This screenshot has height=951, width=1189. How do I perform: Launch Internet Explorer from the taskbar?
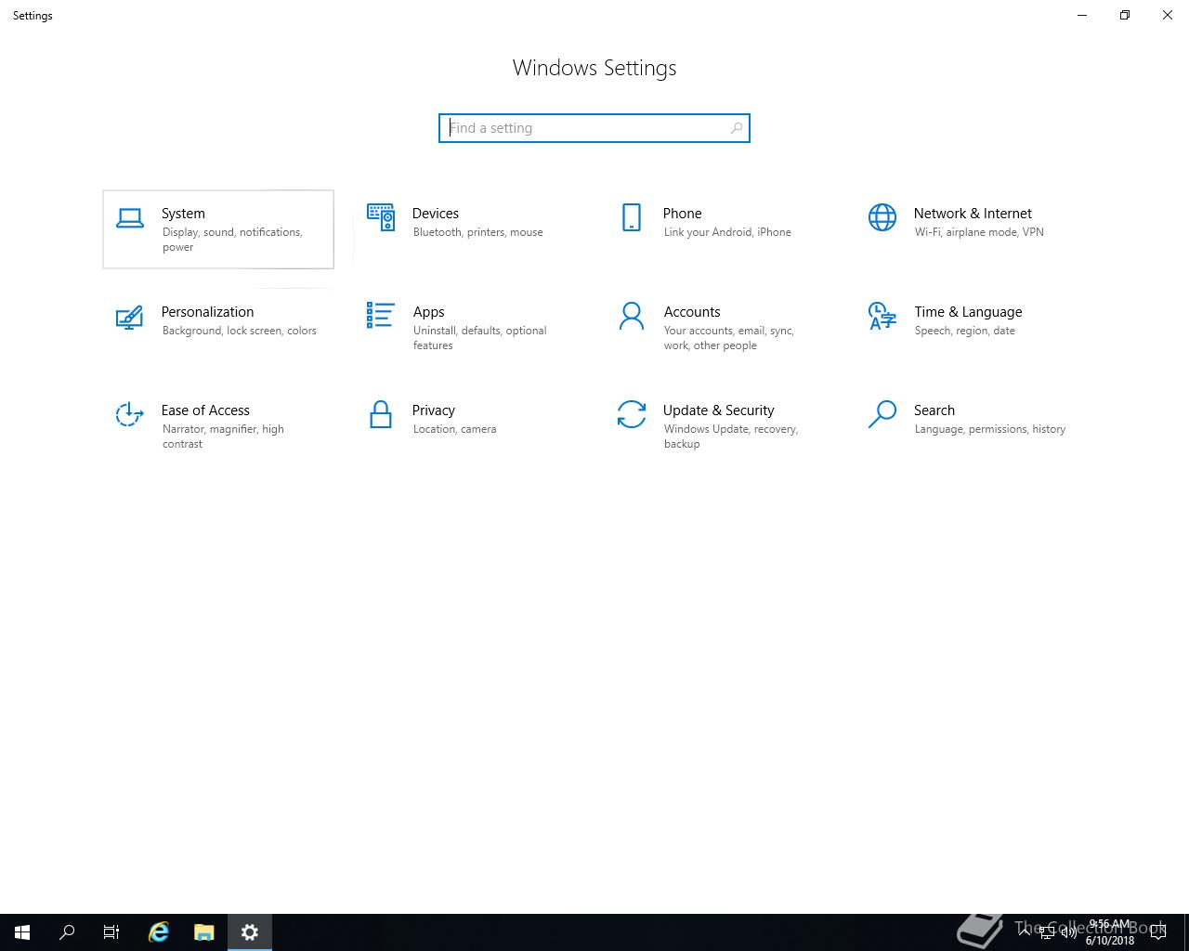coord(159,932)
